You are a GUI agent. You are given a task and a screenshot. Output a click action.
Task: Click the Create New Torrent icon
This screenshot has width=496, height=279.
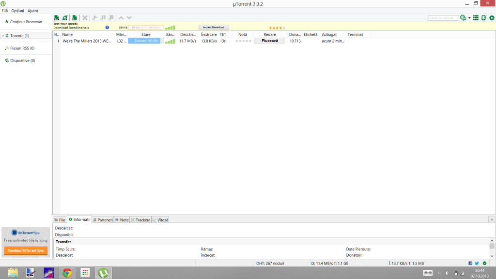[x=74, y=18]
